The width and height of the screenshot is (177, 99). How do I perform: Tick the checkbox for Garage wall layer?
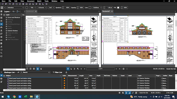24,37
